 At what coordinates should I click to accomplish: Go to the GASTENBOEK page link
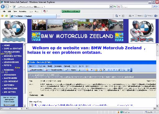(11, 78)
